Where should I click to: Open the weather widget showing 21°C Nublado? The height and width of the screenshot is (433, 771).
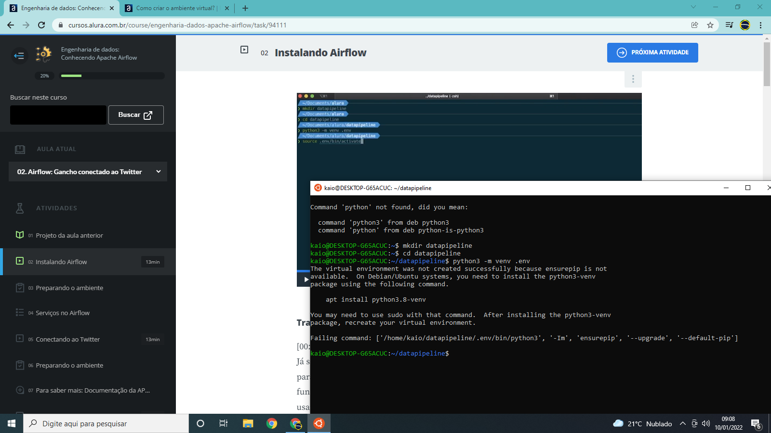tap(642, 423)
